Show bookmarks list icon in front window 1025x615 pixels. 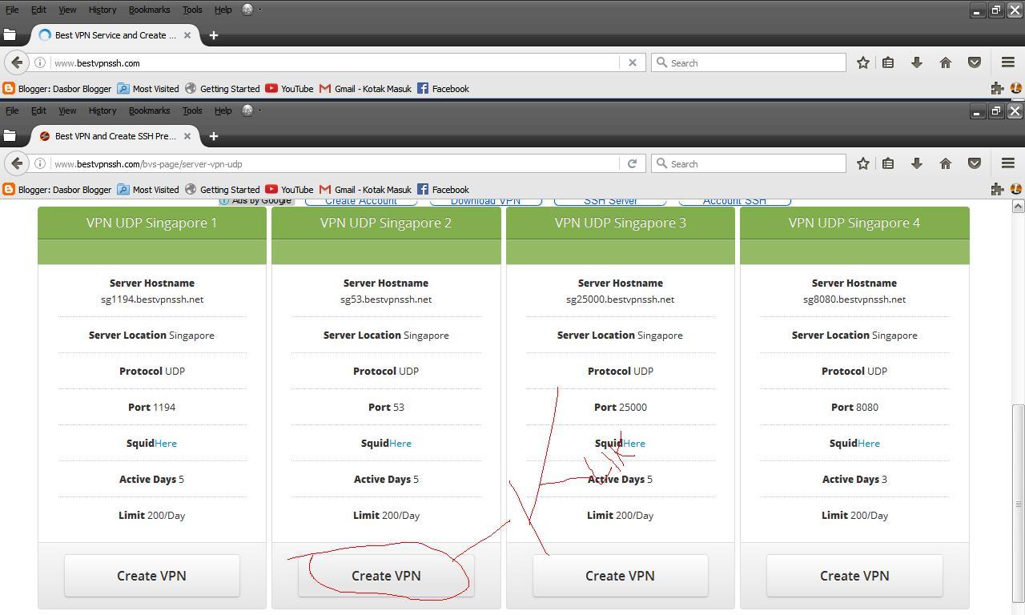click(888, 163)
